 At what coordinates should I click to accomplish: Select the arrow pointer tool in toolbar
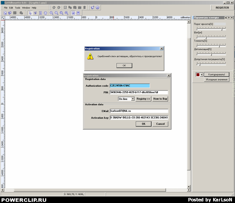coord(31,13)
